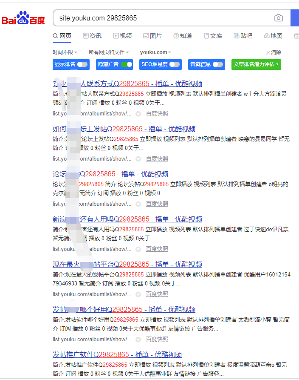Click the 文库 document icon

[206, 36]
